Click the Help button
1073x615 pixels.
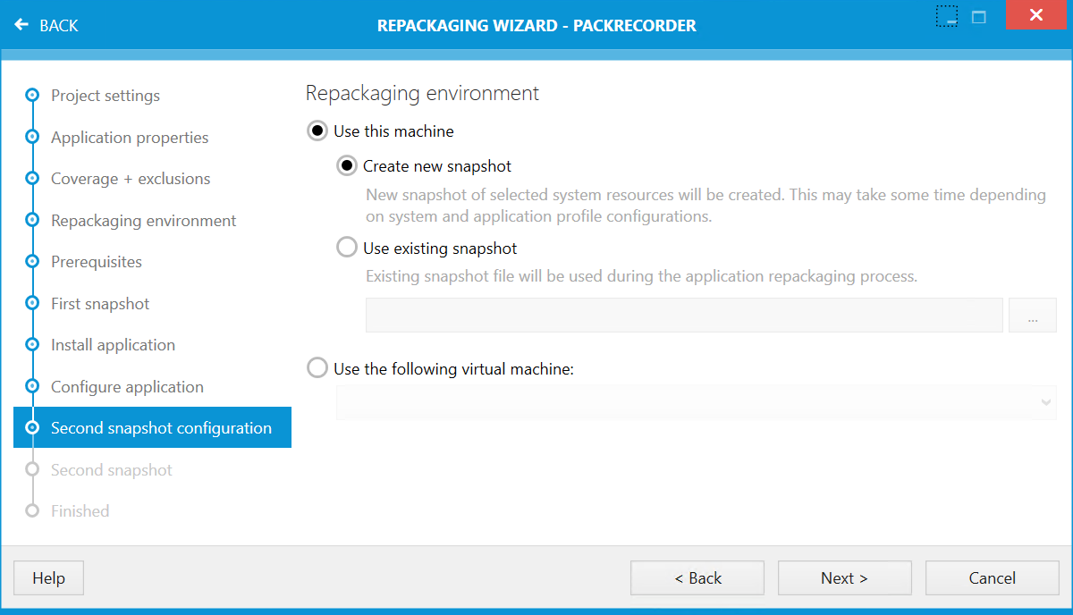pos(48,577)
